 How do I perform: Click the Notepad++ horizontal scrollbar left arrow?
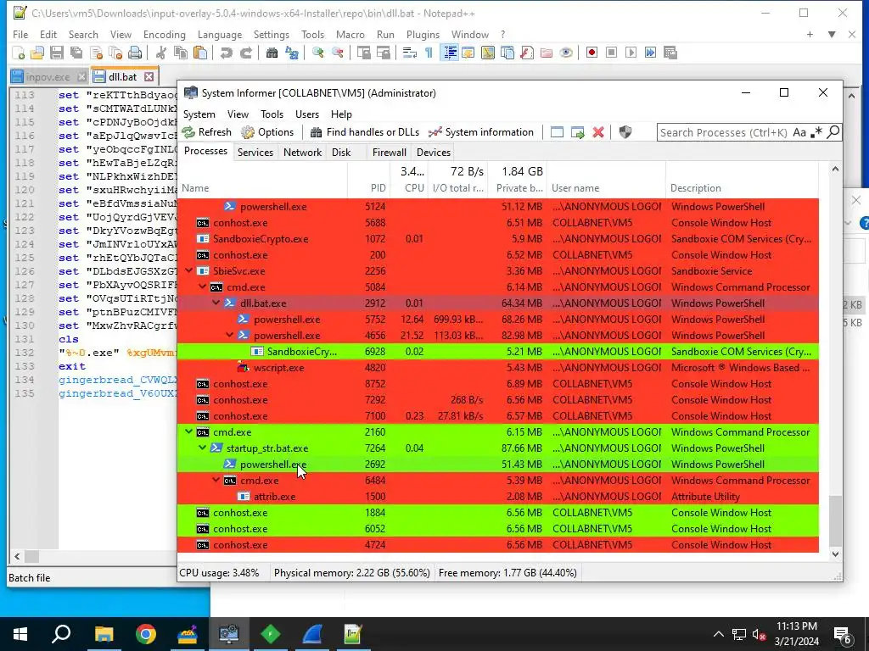tap(17, 556)
